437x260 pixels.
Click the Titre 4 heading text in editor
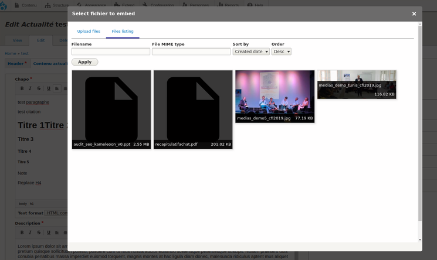pos(25,151)
